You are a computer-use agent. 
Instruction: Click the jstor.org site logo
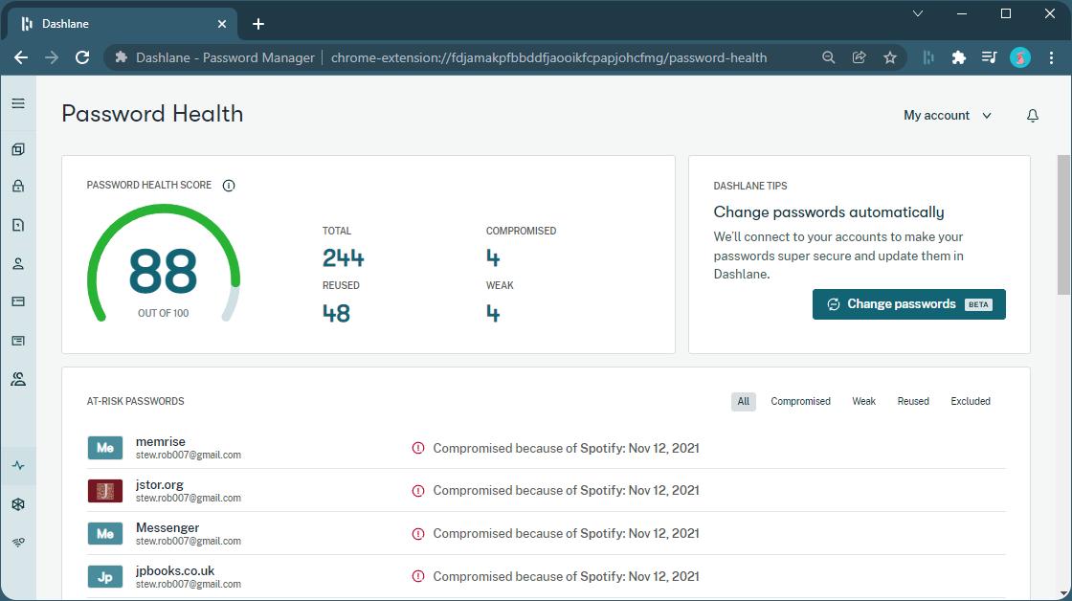point(105,490)
